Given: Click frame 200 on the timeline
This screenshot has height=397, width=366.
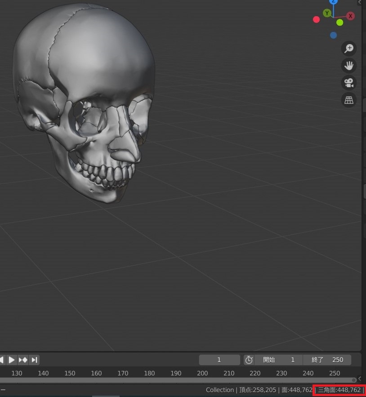Looking at the screenshot, I should (x=202, y=373).
